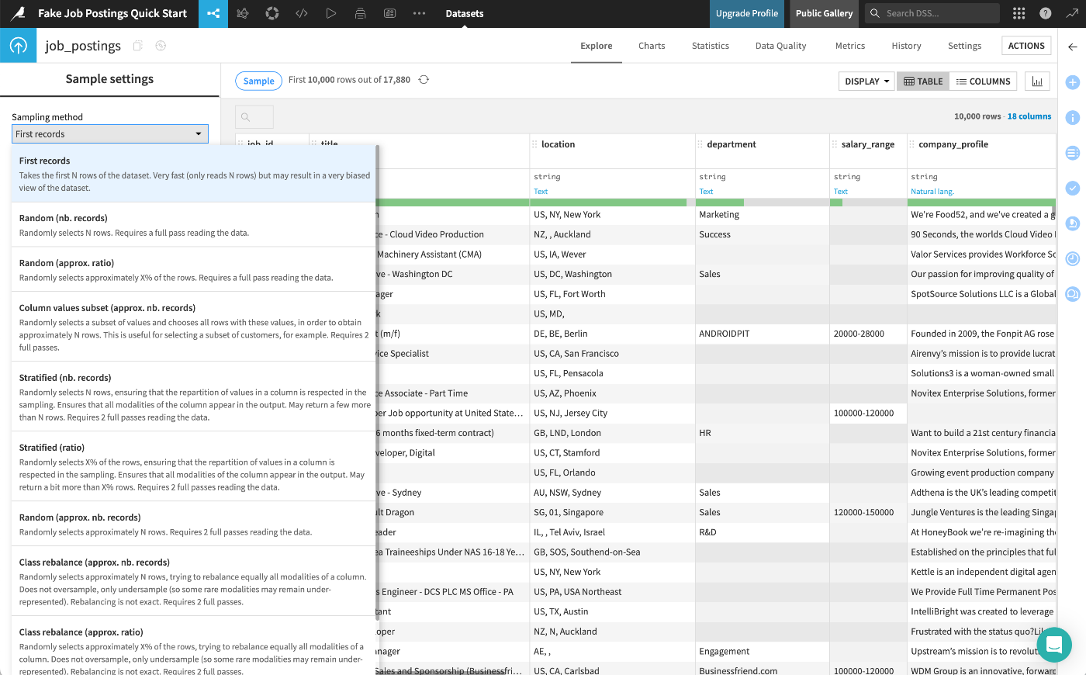The width and height of the screenshot is (1086, 675).
Task: Click the ACTIONS button
Action: click(x=1026, y=46)
